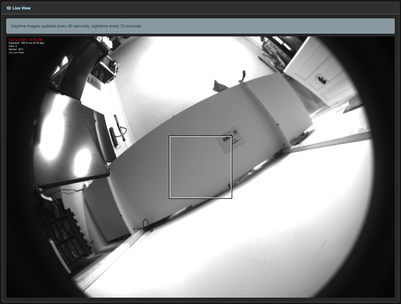
Task: Click the dark lever atop the white panel
Action: [244, 76]
